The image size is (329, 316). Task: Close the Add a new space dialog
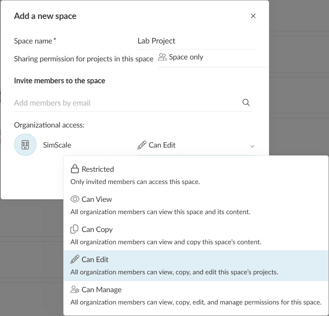(253, 16)
